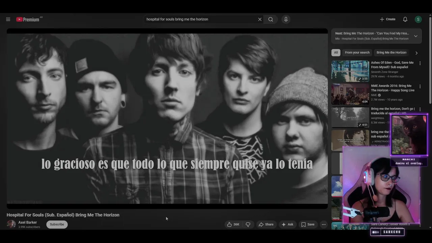Open more actions three-dot menu under video
This screenshot has height=243, width=432.
[x=324, y=224]
